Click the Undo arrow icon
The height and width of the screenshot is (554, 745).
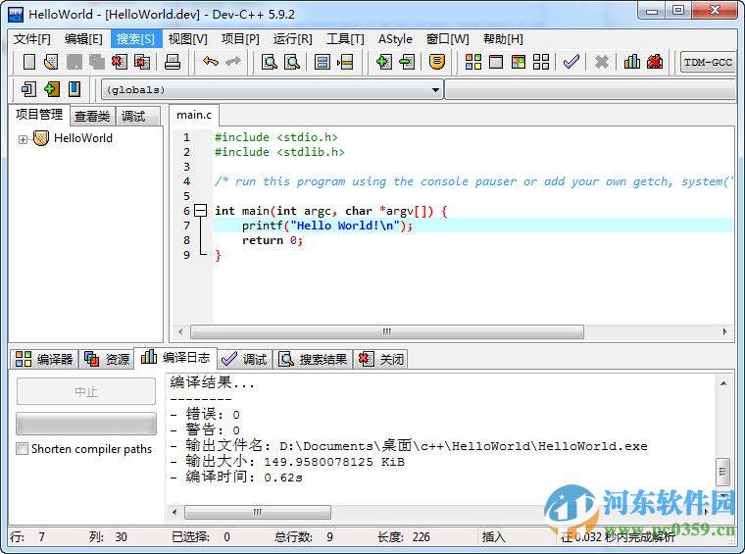click(x=211, y=62)
